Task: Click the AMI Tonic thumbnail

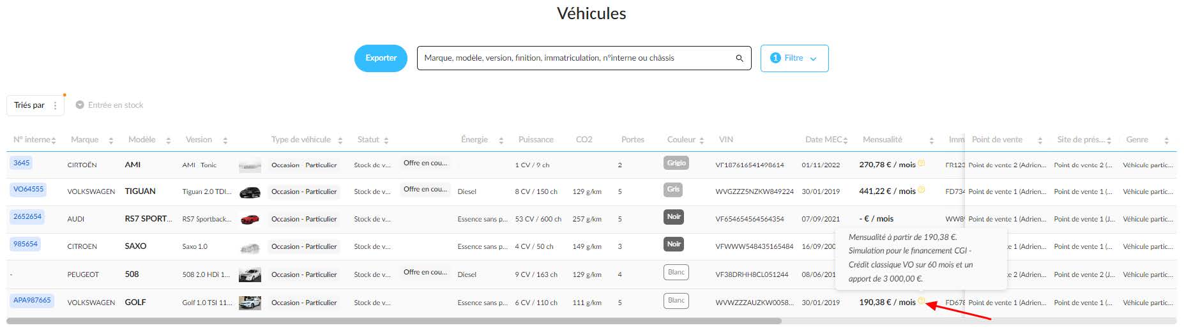Action: pyautogui.click(x=250, y=166)
